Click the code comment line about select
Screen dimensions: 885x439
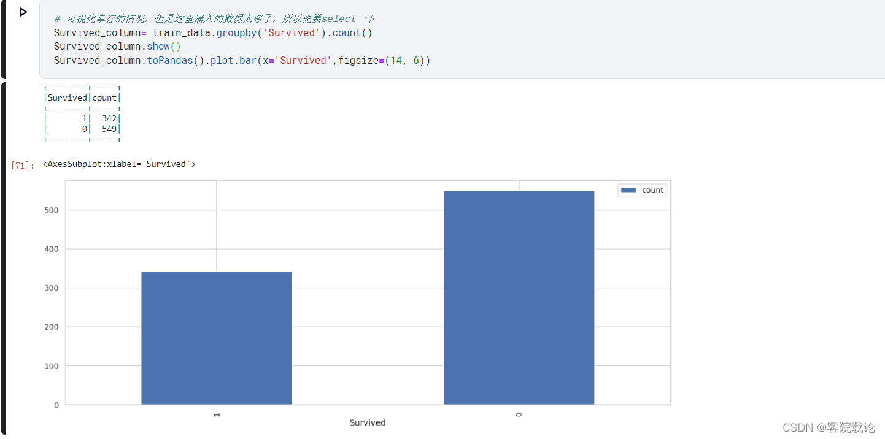pos(215,19)
